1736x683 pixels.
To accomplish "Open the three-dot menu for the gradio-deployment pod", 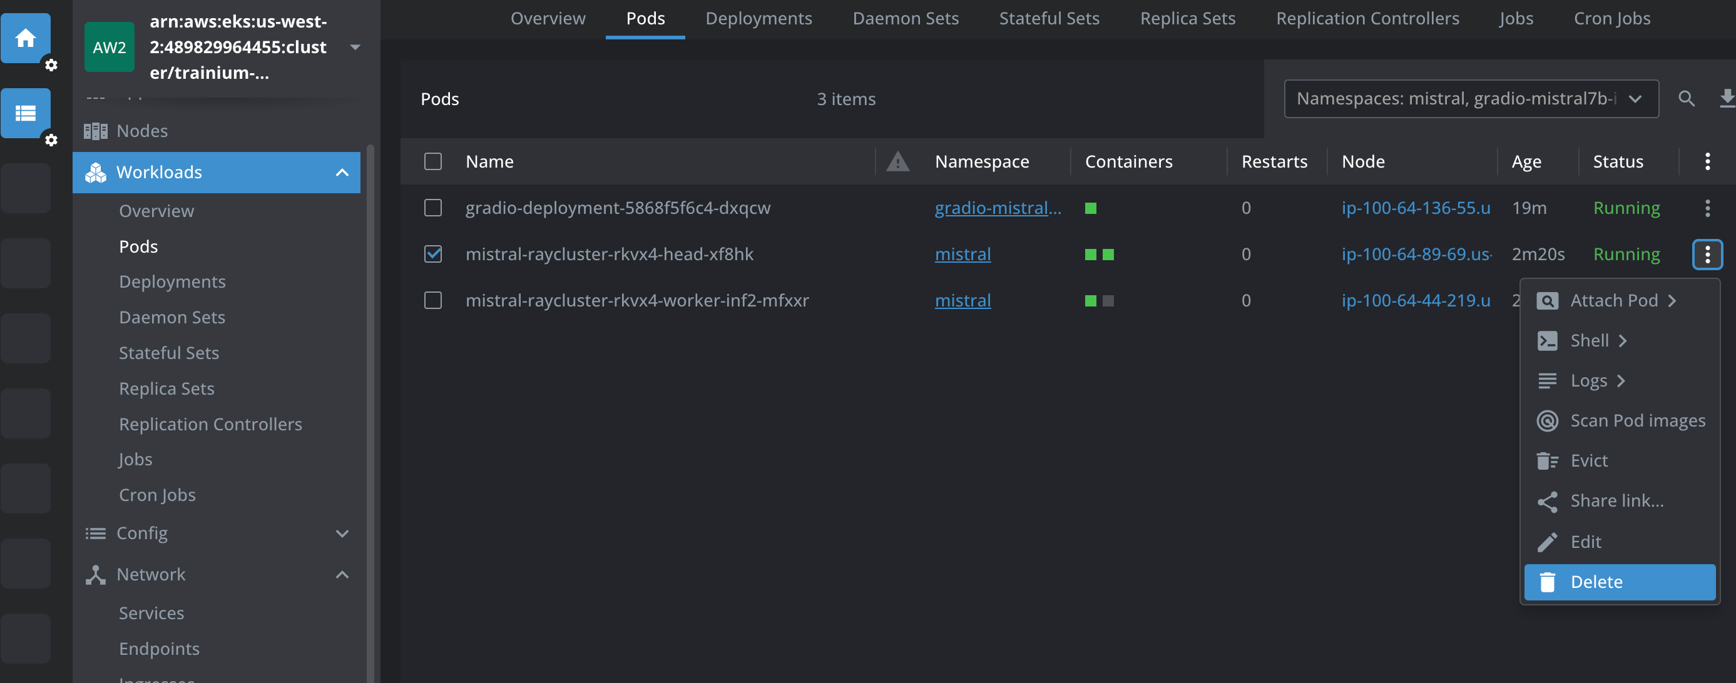I will tap(1707, 208).
